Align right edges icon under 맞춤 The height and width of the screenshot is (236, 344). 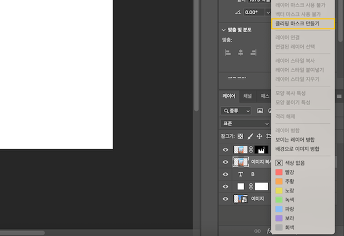coord(253,53)
